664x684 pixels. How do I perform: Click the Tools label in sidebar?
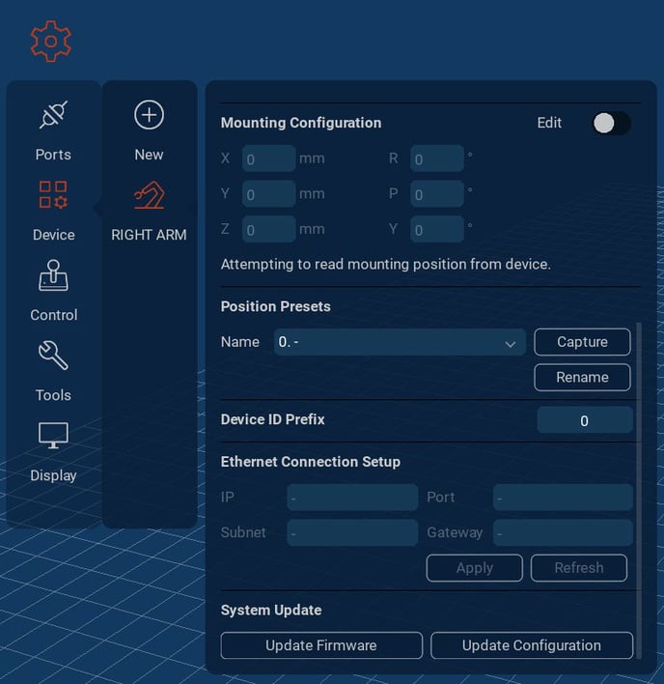pyautogui.click(x=53, y=395)
